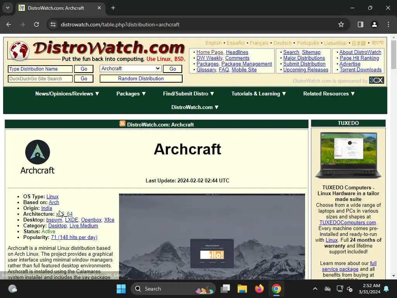Open the notification bell icon

(387, 289)
